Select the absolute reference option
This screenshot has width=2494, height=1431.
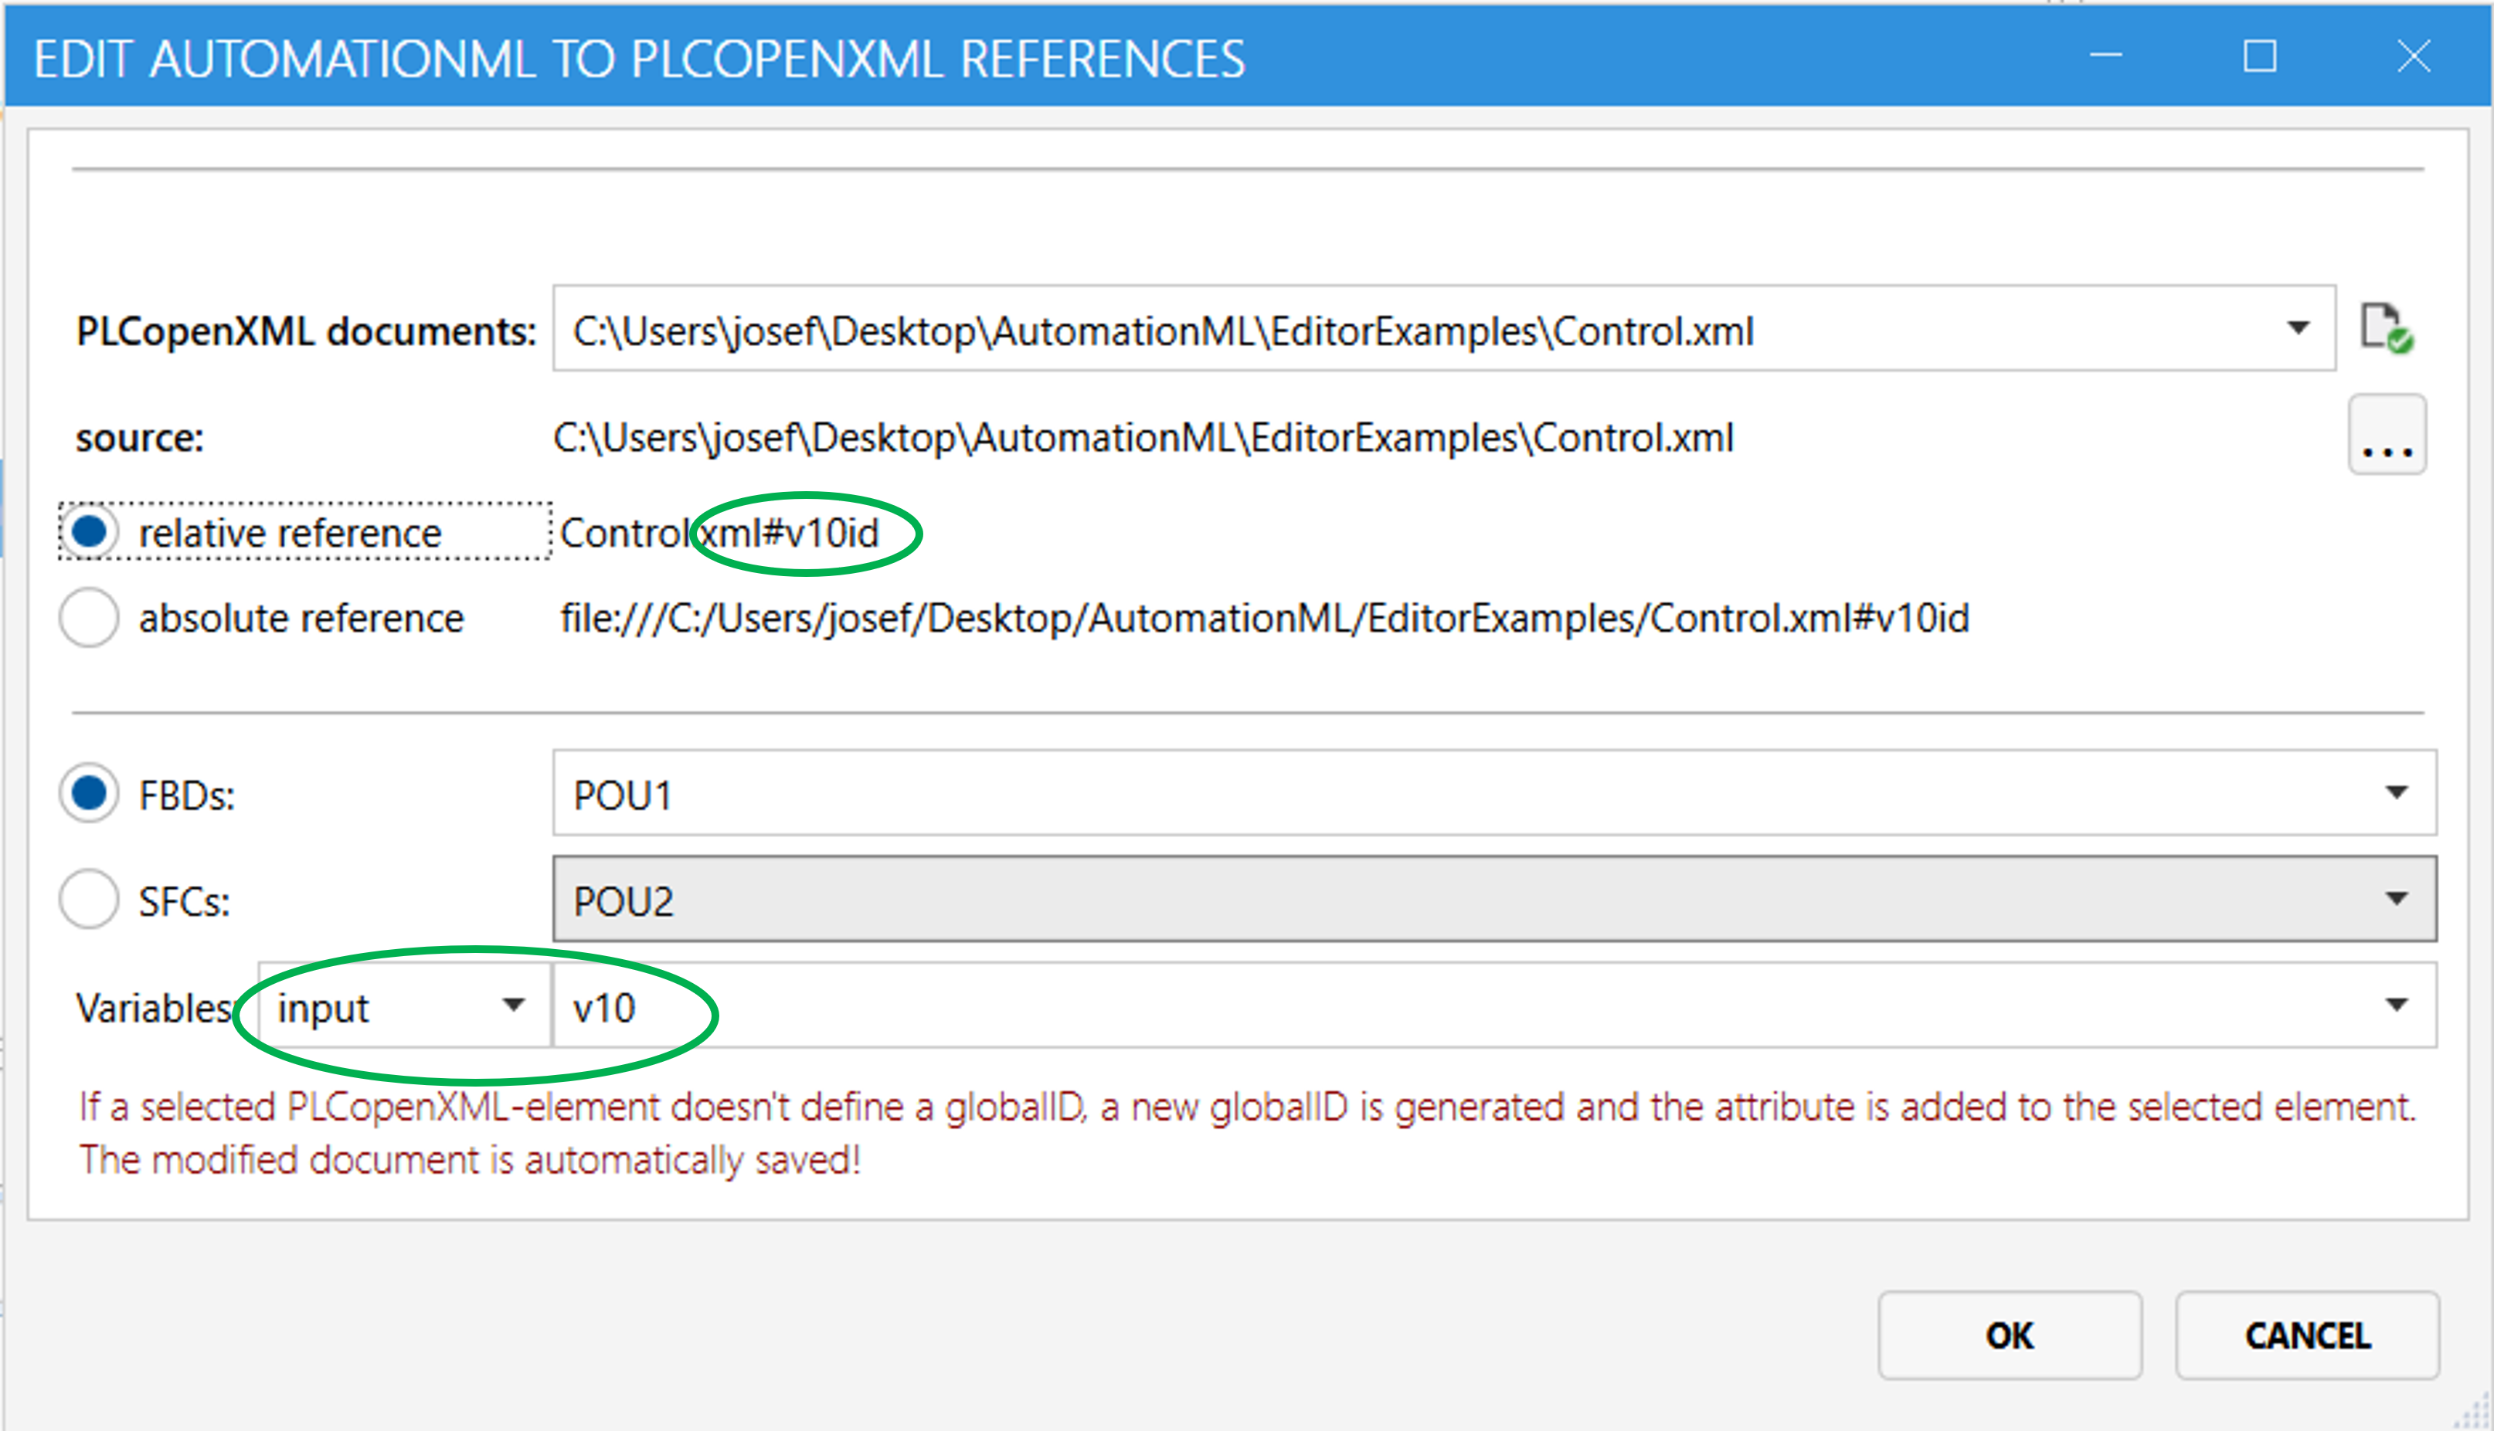tap(89, 617)
